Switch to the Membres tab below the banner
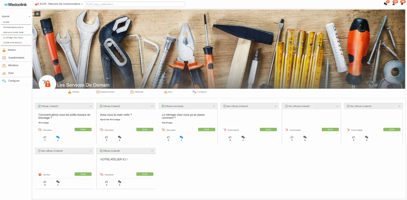This screenshot has height=200, width=407. tap(137, 92)
